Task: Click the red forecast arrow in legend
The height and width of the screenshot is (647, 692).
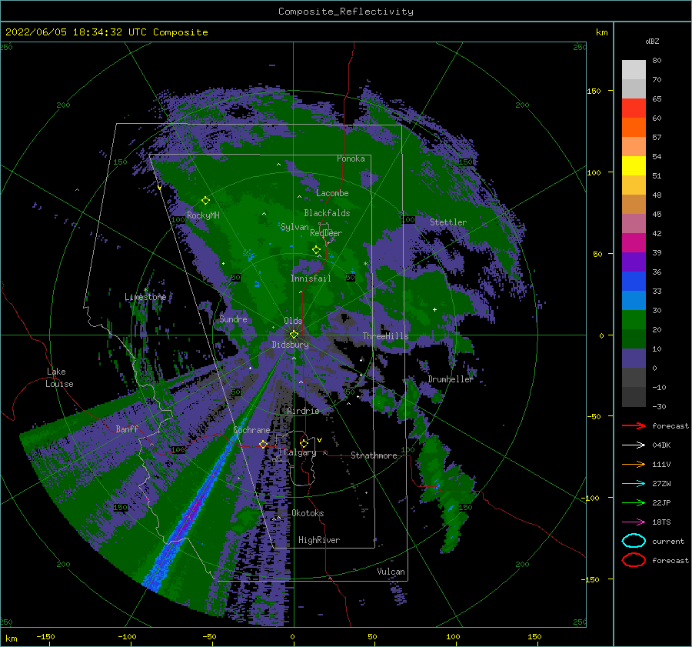Action: [634, 425]
